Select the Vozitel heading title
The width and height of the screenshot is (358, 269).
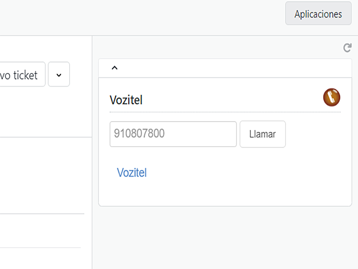pyautogui.click(x=126, y=100)
